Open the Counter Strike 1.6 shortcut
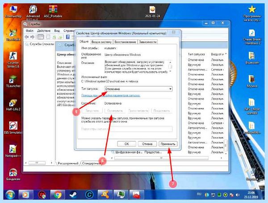 pyautogui.click(x=13, y=59)
